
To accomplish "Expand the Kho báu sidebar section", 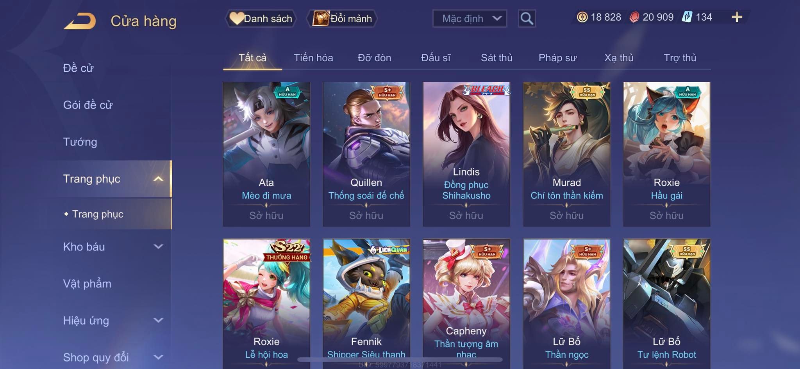I will (113, 247).
